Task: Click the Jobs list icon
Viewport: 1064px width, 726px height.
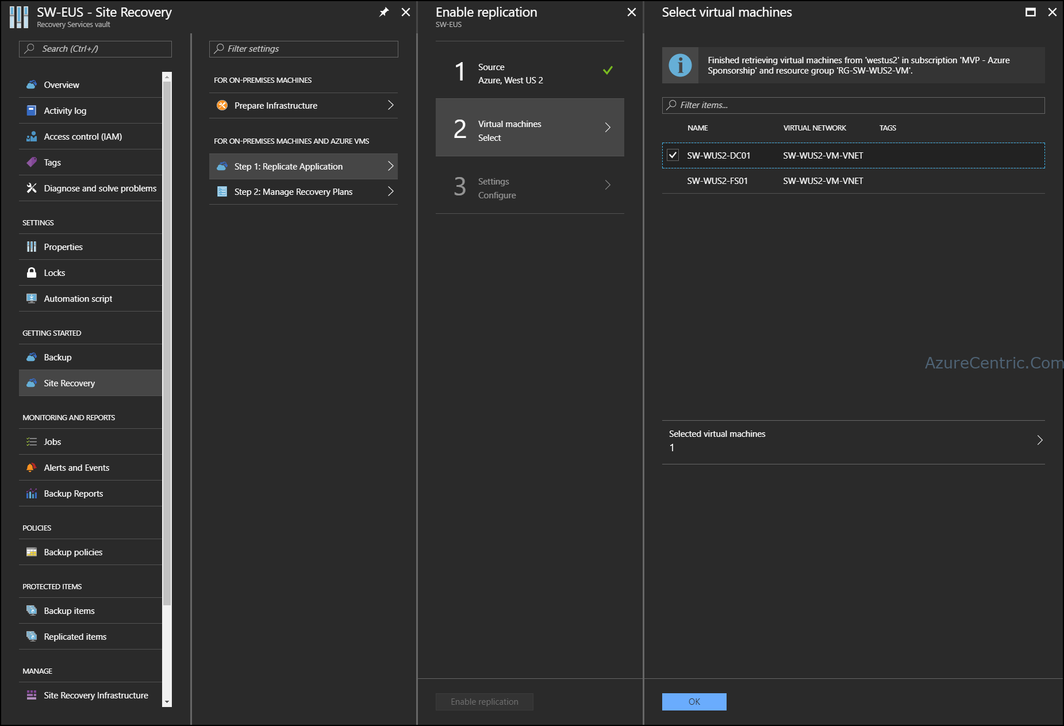Action: point(32,441)
